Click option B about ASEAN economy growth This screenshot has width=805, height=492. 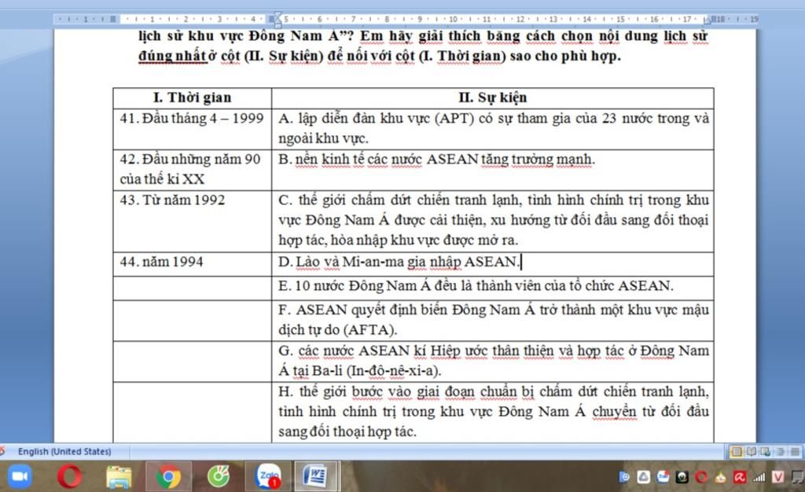(493, 170)
